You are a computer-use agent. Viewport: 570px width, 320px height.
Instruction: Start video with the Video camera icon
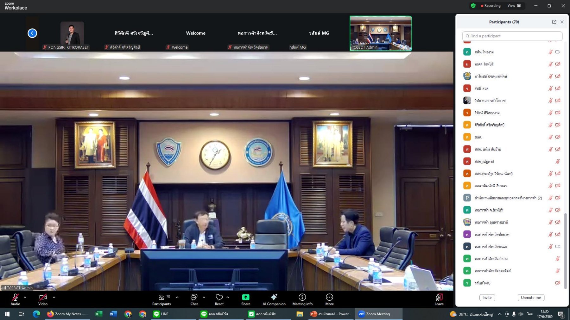pyautogui.click(x=43, y=297)
